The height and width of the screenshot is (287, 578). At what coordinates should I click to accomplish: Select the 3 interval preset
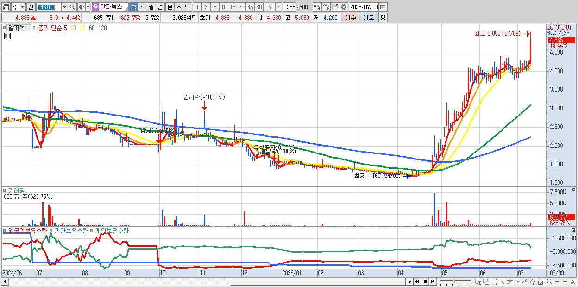pos(206,7)
